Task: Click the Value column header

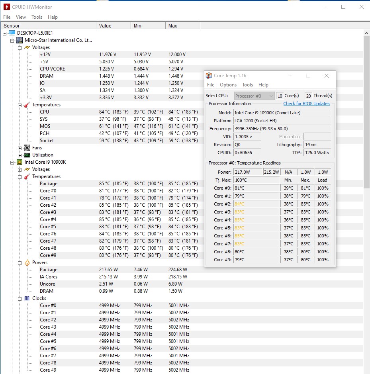Action: pyautogui.click(x=114, y=25)
